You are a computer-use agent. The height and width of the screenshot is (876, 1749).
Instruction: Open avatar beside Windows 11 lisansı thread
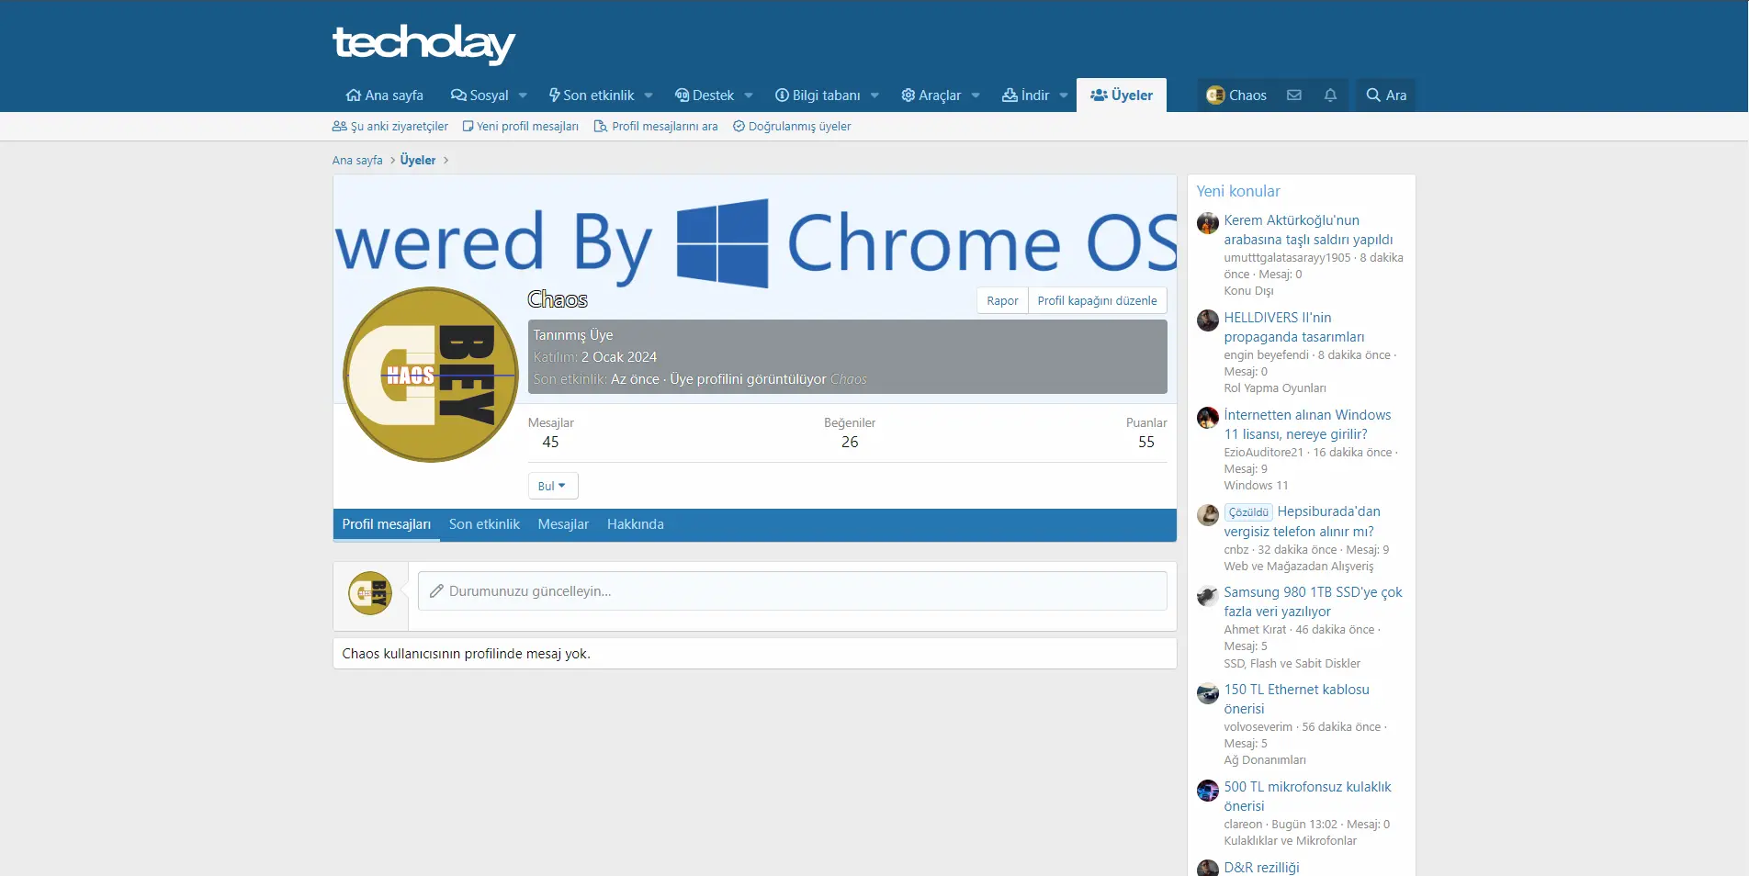coord(1208,418)
